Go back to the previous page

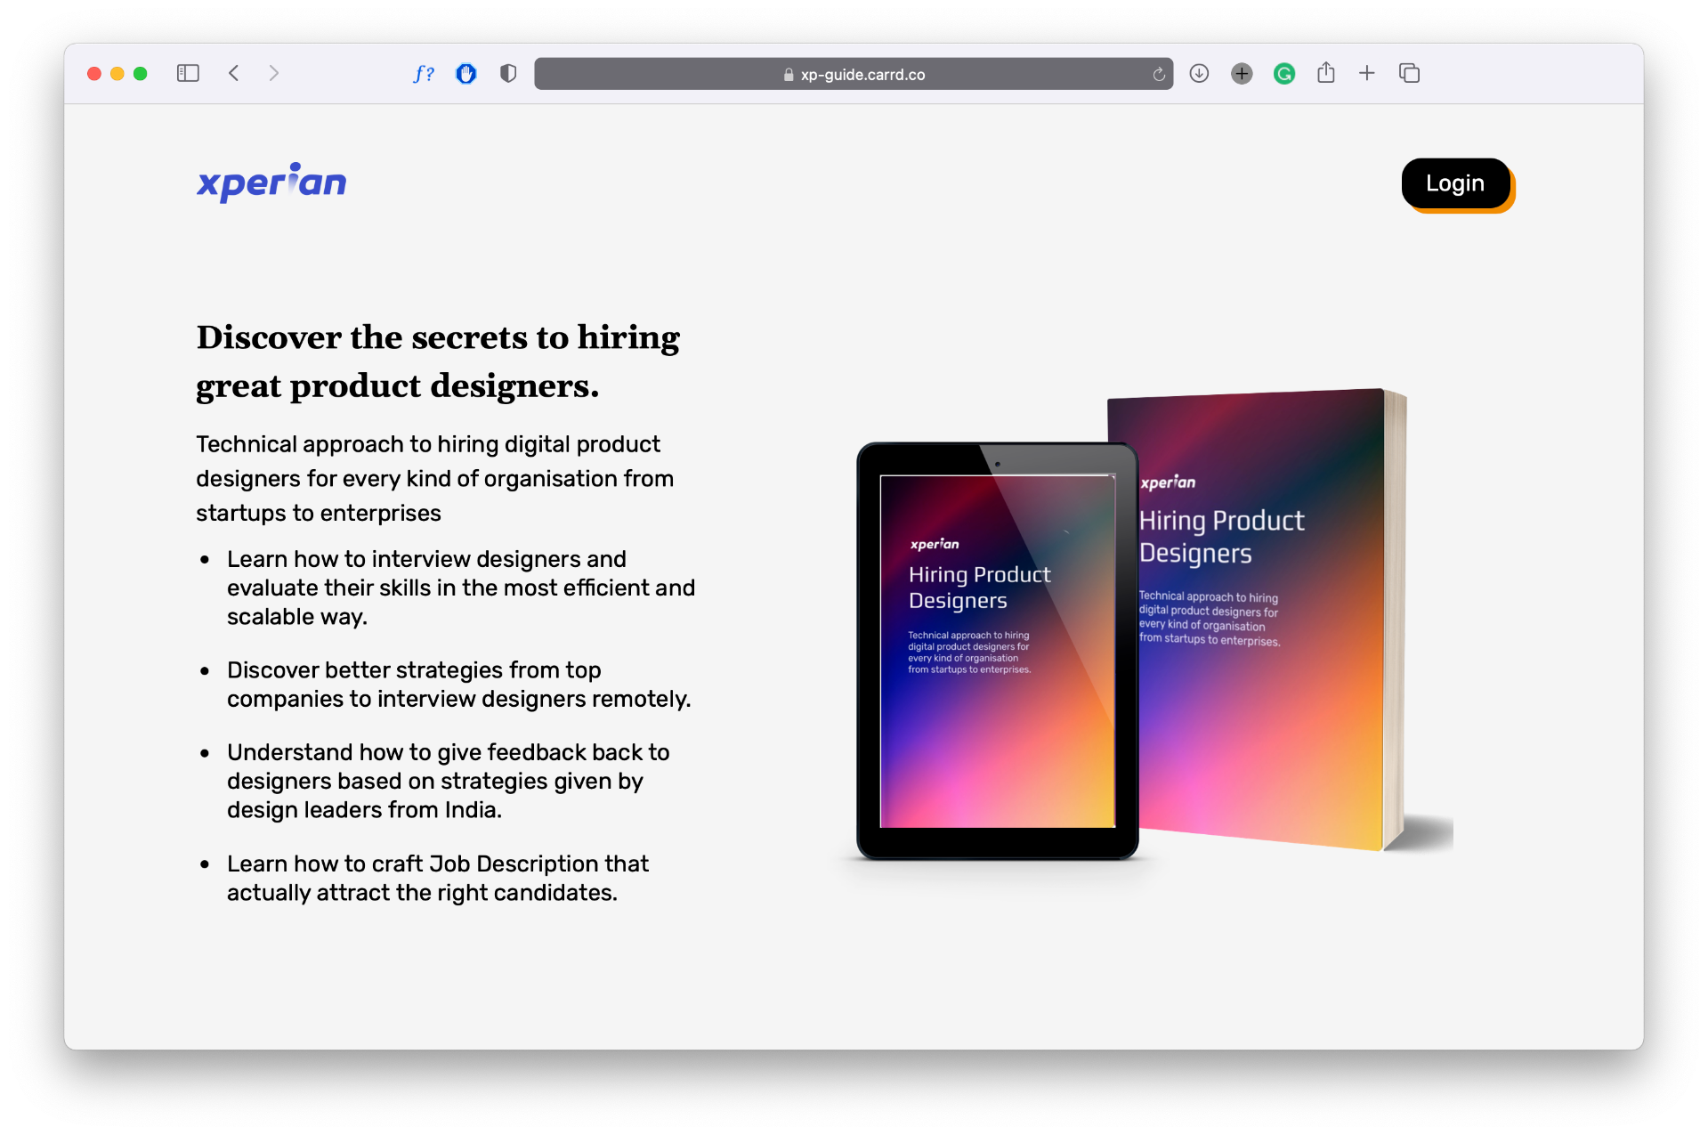click(x=234, y=73)
